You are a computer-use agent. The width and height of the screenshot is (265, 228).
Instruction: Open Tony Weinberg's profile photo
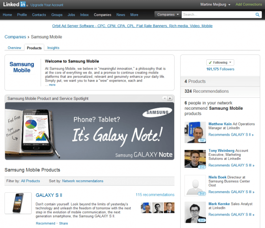point(195,159)
